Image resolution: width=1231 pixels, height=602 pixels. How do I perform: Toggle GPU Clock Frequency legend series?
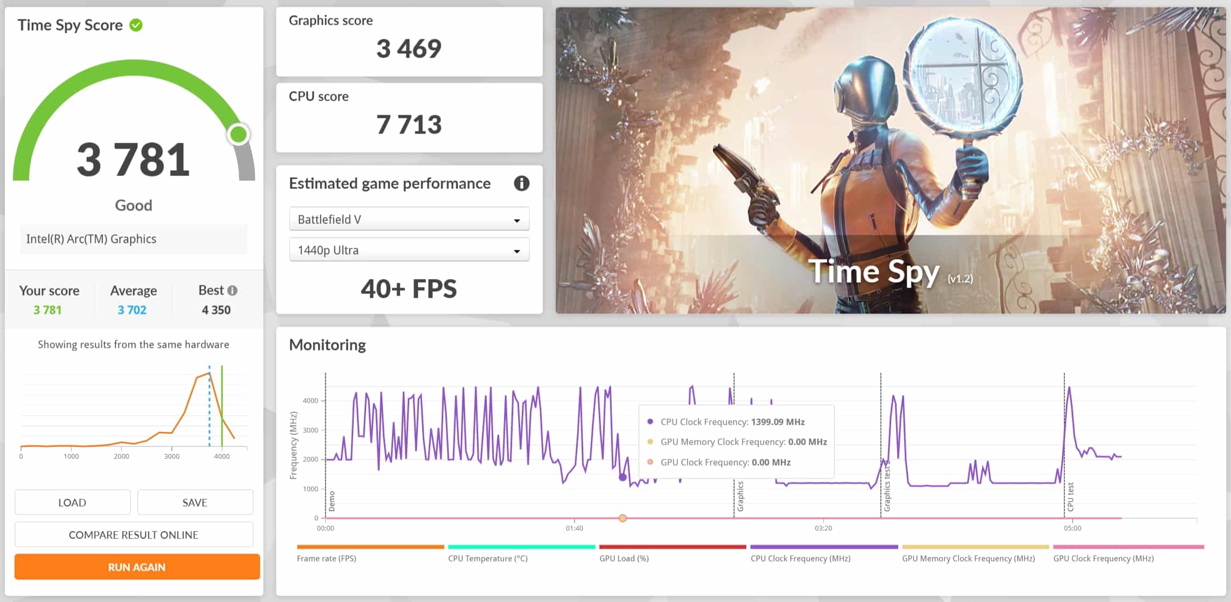(x=1103, y=558)
